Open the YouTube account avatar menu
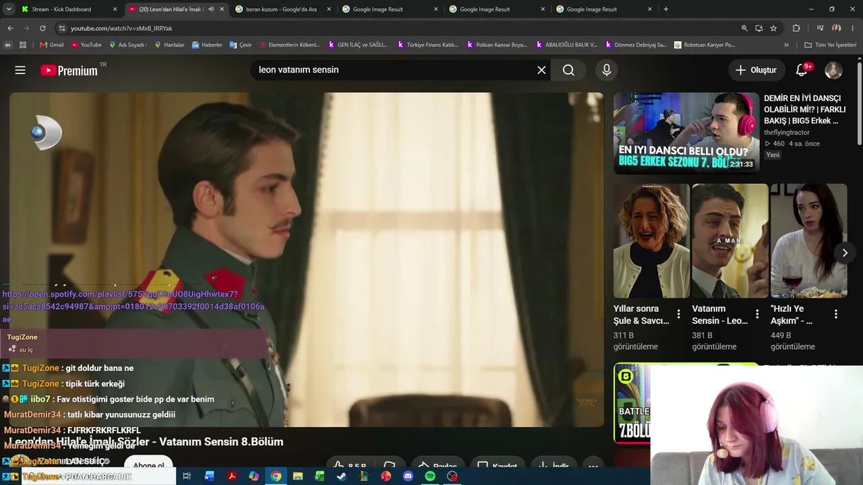The height and width of the screenshot is (485, 863). tap(833, 70)
